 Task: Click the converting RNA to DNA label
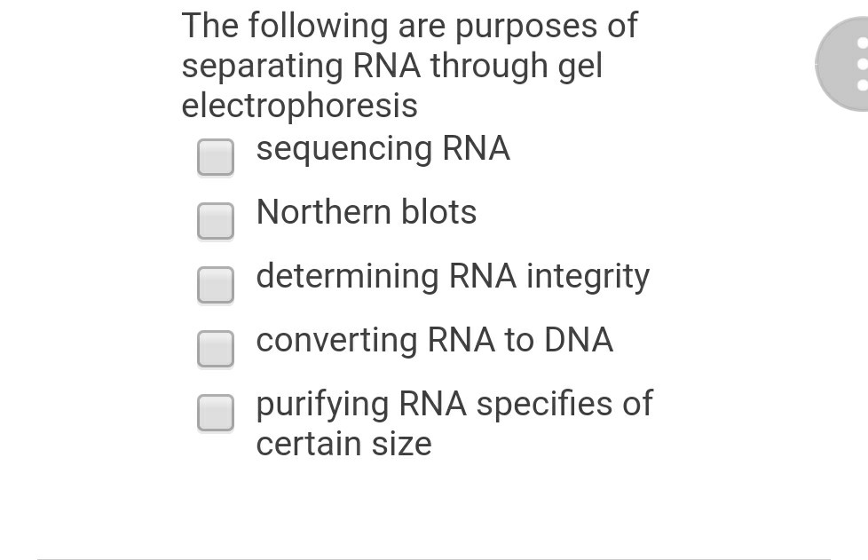[x=434, y=340]
